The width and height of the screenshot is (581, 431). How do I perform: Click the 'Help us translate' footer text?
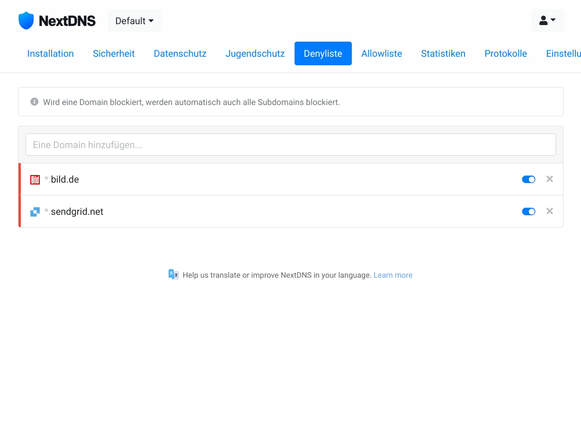click(277, 275)
